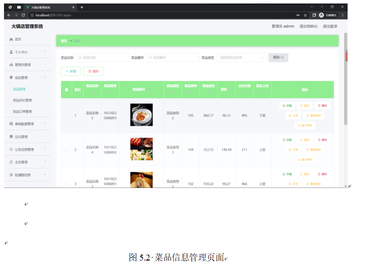The image size is (366, 271).
Task: Click the browser forward arrow
Action: click(x=16, y=15)
